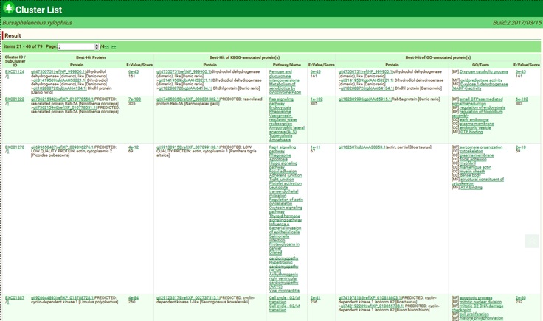Screen dimensions: 543x321
Task: Open Vasopressin-regulated water reabsorption pathway
Action: tap(283, 120)
